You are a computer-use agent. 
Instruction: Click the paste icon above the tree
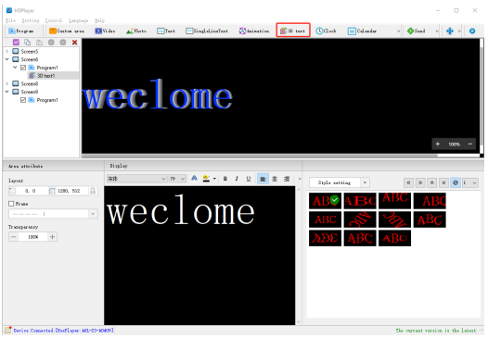[39, 43]
